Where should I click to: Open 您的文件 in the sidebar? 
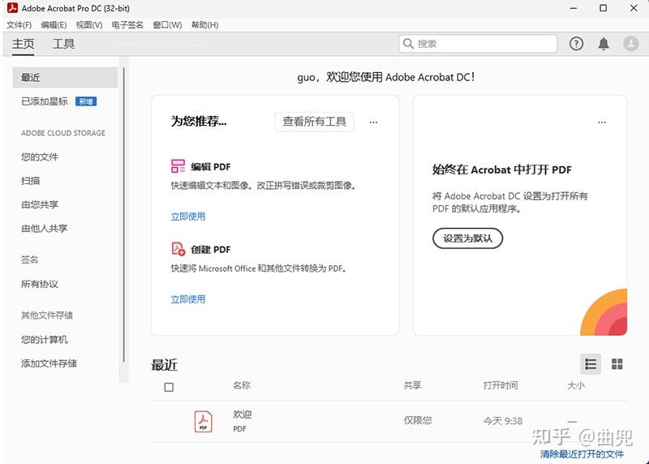click(40, 157)
